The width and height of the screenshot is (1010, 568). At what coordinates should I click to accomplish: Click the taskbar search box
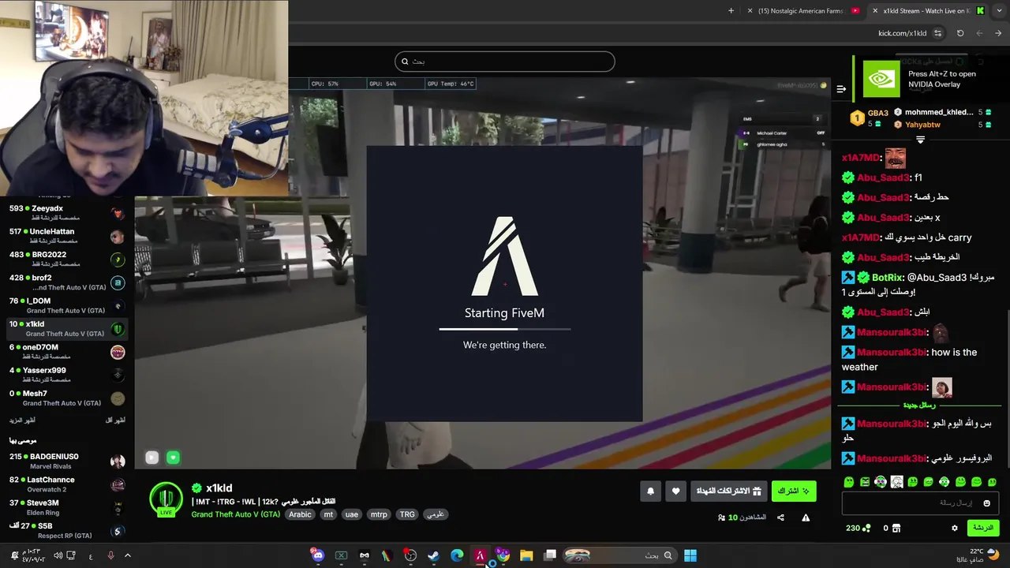pyautogui.click(x=620, y=555)
